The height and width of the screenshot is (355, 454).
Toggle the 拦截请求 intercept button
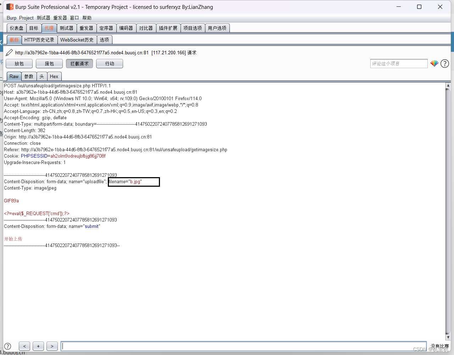(79, 64)
